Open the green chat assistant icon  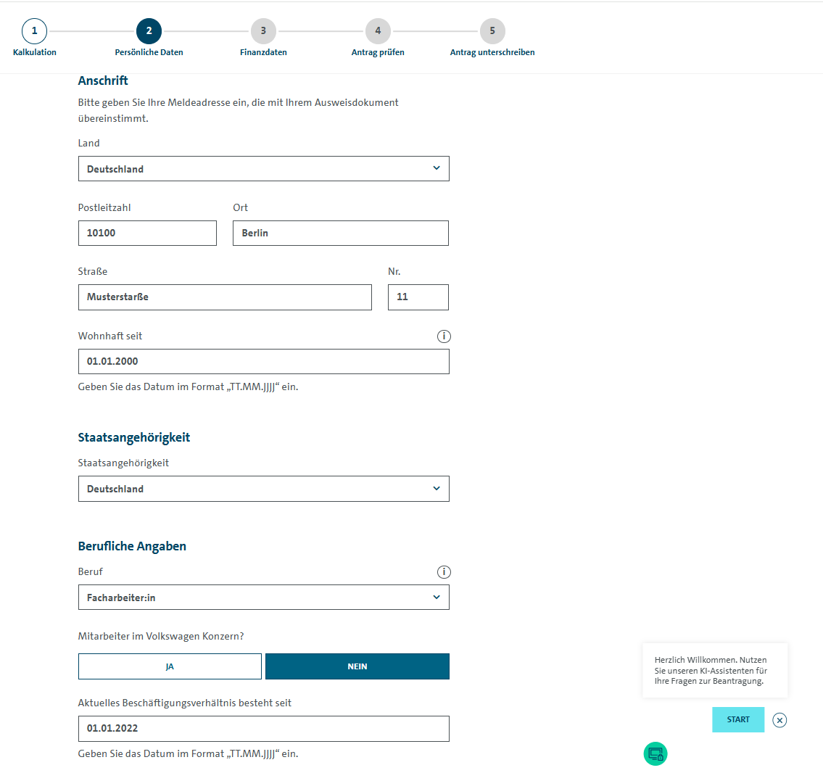point(655,754)
